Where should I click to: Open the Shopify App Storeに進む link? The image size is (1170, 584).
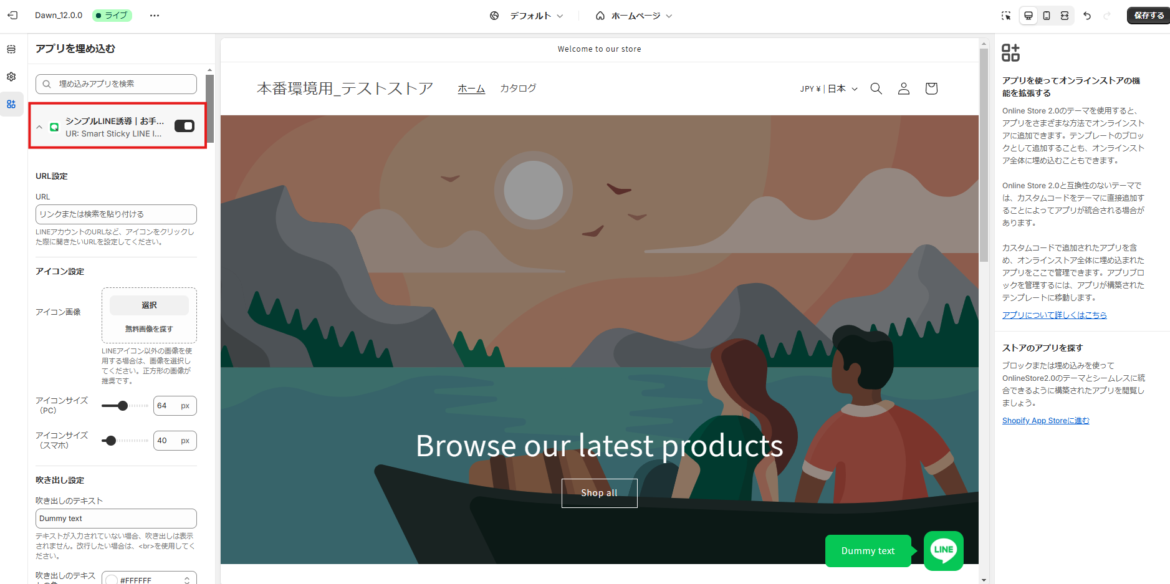1046,421
